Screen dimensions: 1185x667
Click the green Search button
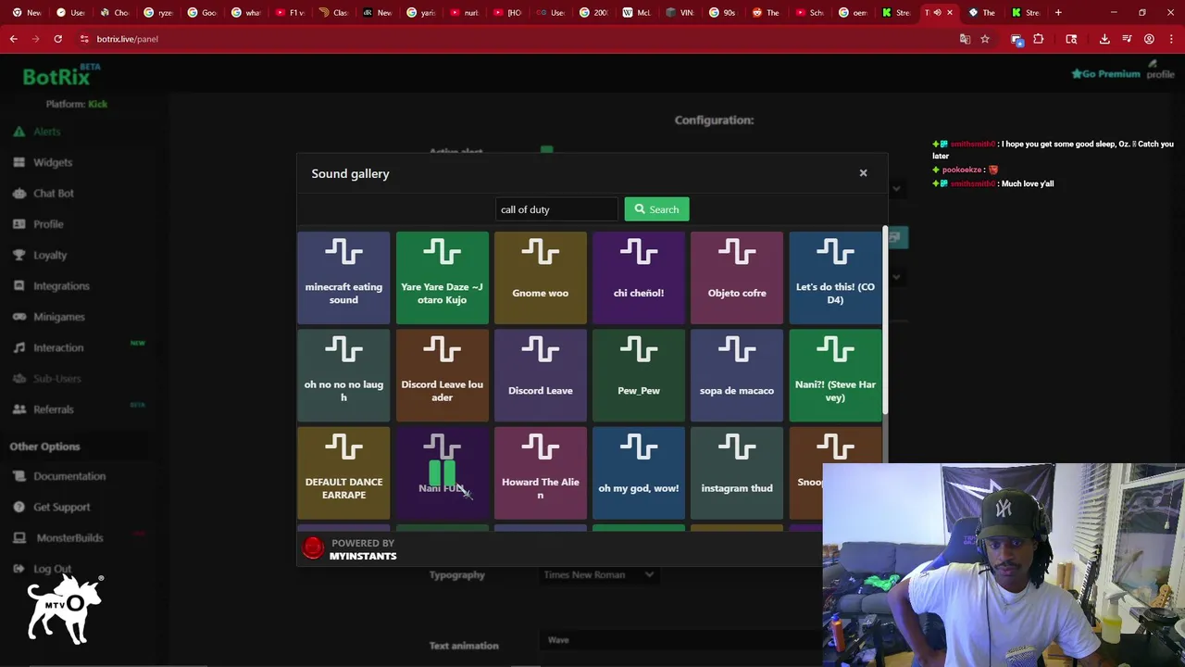click(656, 209)
